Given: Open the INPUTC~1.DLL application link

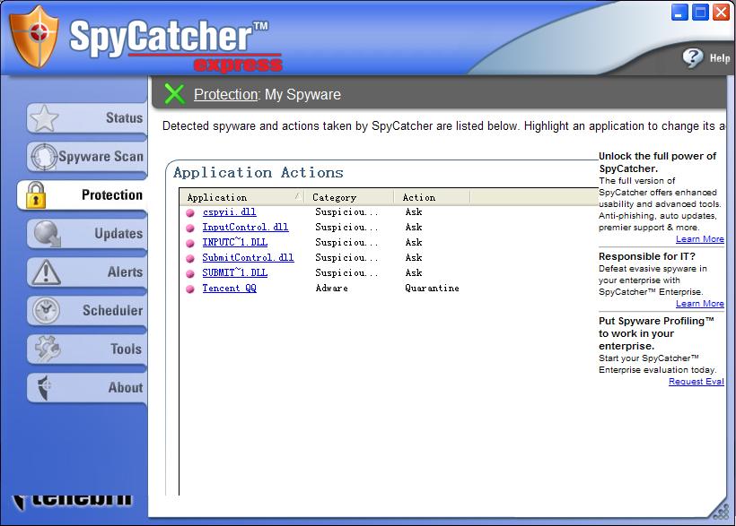Looking at the screenshot, I should click(234, 242).
